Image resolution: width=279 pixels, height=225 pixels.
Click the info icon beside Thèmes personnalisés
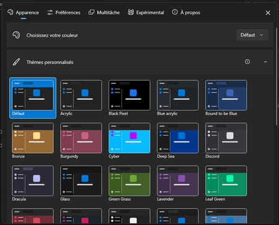tap(247, 62)
